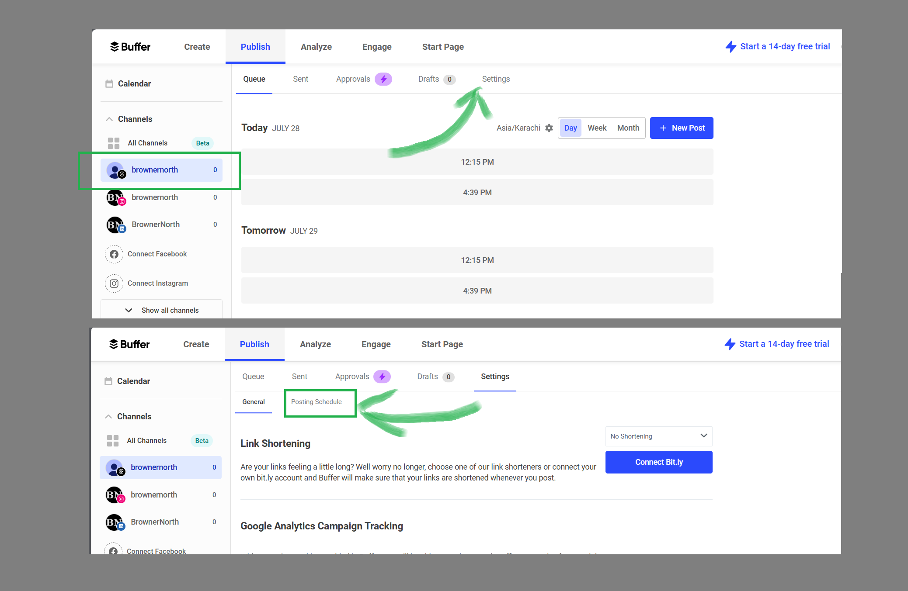Click the Buffer logo in the bottom screenshot
This screenshot has height=591, width=908.
[129, 344]
